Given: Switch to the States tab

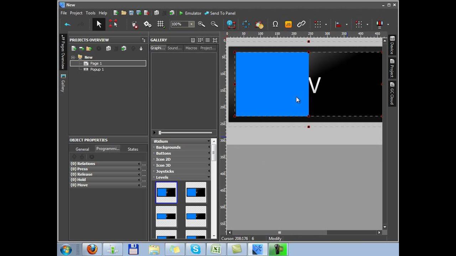Looking at the screenshot, I should coord(133,149).
